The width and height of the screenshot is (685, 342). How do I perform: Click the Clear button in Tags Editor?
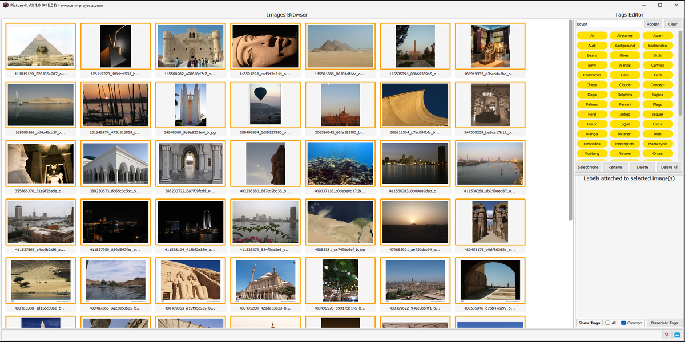(x=672, y=24)
